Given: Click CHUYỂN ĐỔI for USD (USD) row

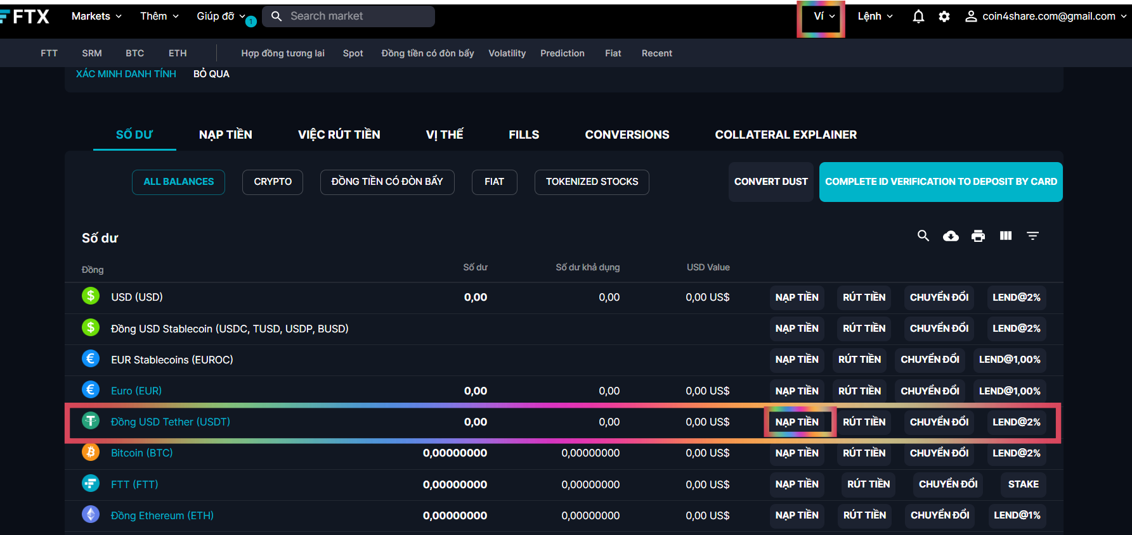Looking at the screenshot, I should tap(939, 297).
